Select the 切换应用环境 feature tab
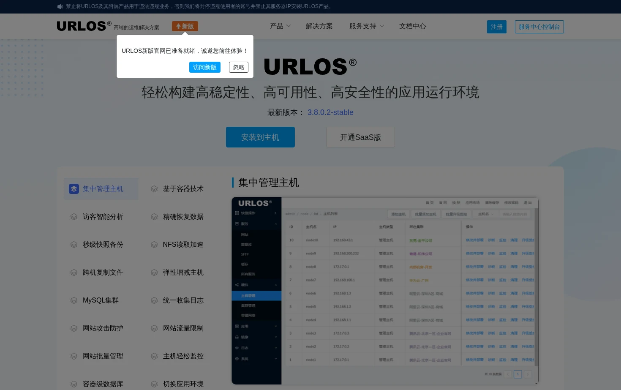This screenshot has height=390, width=621. pyautogui.click(x=181, y=384)
